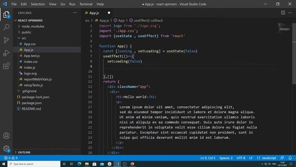Image resolution: width=296 pixels, height=167 pixels.
Task: Click Ln 9, Col 5 status item
Action: click(x=208, y=158)
